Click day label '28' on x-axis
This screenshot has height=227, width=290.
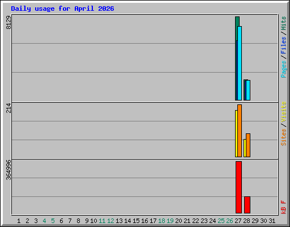[x=246, y=221]
